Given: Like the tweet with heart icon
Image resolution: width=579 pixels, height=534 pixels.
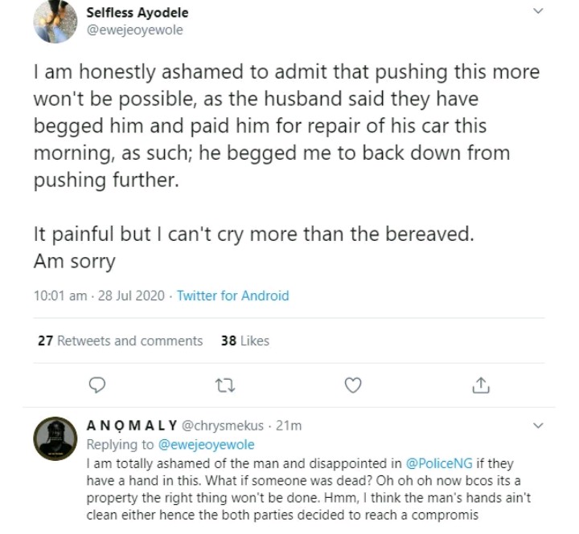Looking at the screenshot, I should (351, 386).
